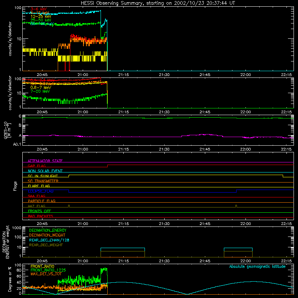Select the green 25-50 keV legend label
This screenshot has width=298, height=298.
click(x=41, y=20)
